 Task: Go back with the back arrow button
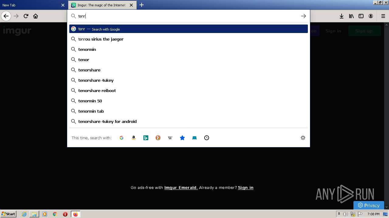click(x=6, y=16)
